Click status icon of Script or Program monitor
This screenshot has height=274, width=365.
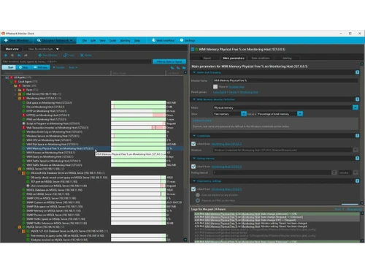tap(24, 123)
